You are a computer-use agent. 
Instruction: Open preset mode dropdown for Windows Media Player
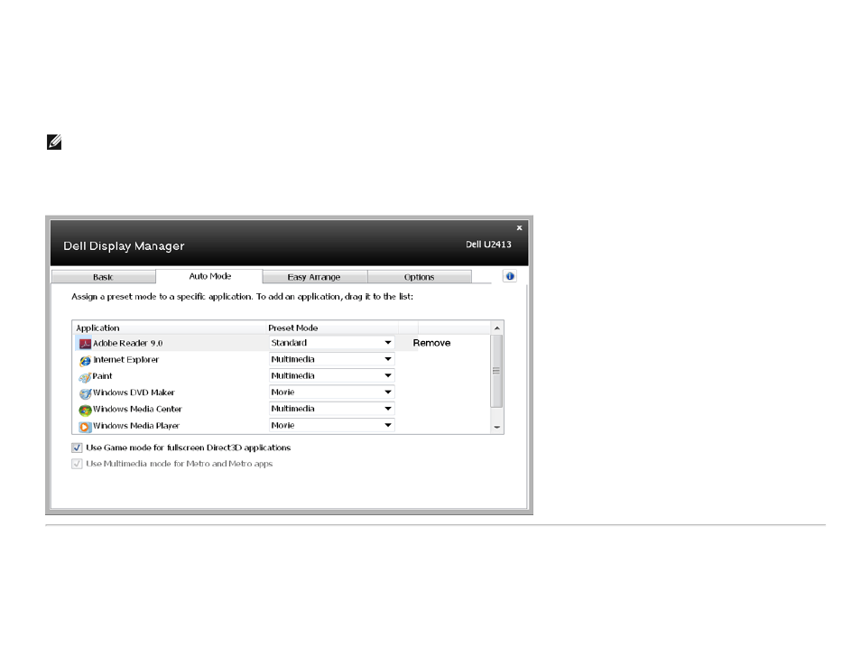click(331, 425)
